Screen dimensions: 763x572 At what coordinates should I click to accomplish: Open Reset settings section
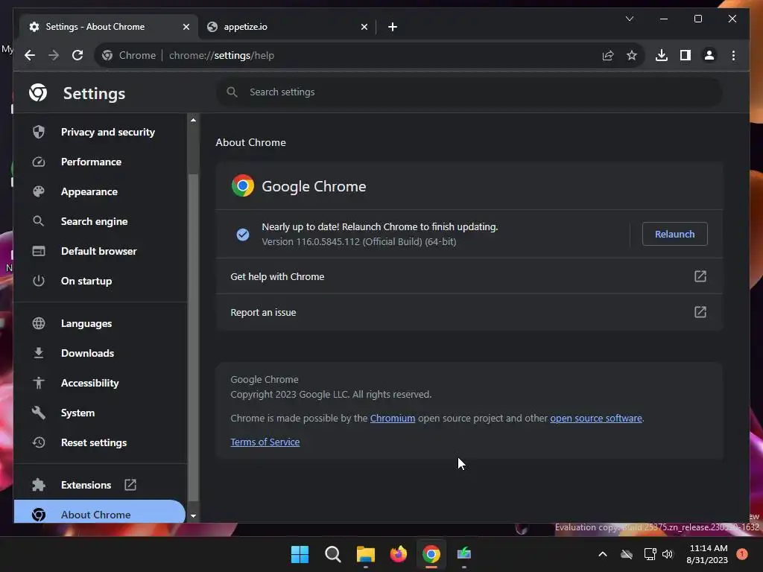(100, 442)
